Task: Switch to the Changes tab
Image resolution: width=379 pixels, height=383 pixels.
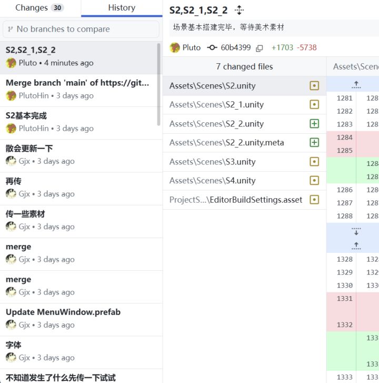Action: pyautogui.click(x=39, y=8)
